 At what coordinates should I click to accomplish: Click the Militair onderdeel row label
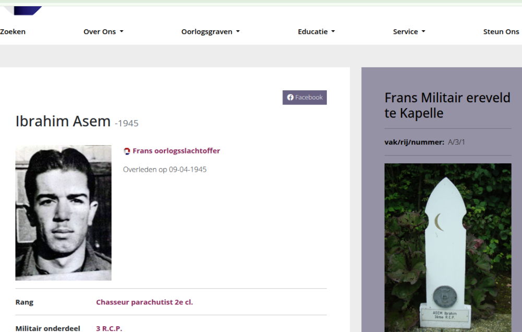click(x=48, y=328)
